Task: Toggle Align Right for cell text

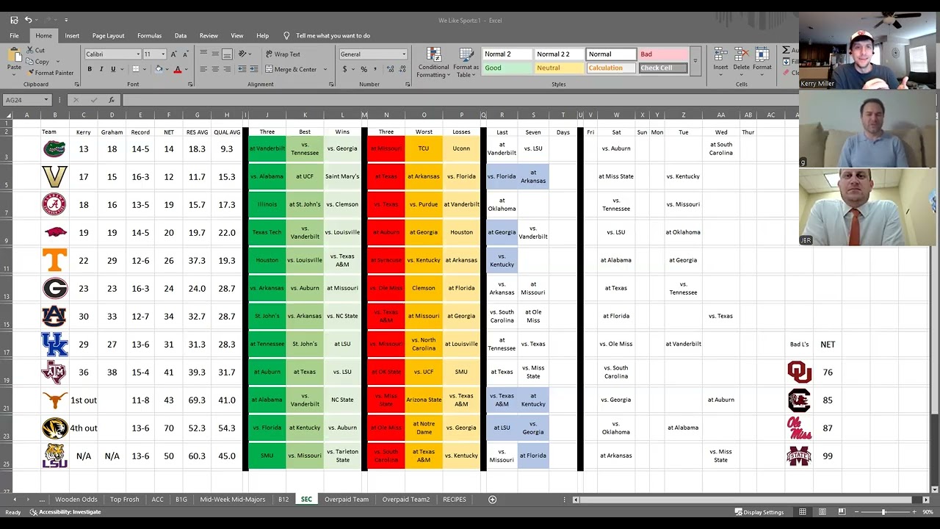Action: pyautogui.click(x=227, y=69)
